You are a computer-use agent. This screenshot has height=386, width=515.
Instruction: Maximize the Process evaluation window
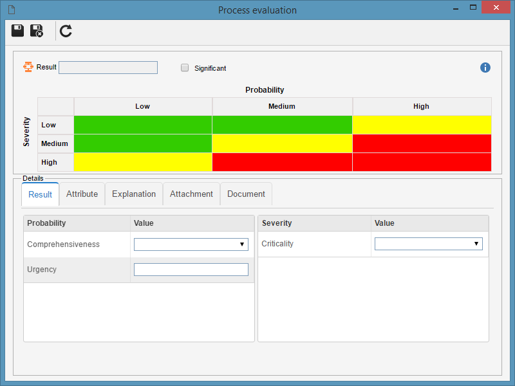pos(473,7)
